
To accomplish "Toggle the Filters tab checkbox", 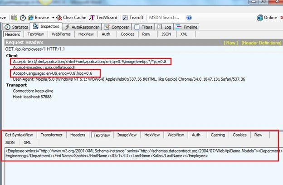I will 137,27.
